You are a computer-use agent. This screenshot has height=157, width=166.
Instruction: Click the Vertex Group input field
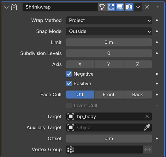coord(104,149)
